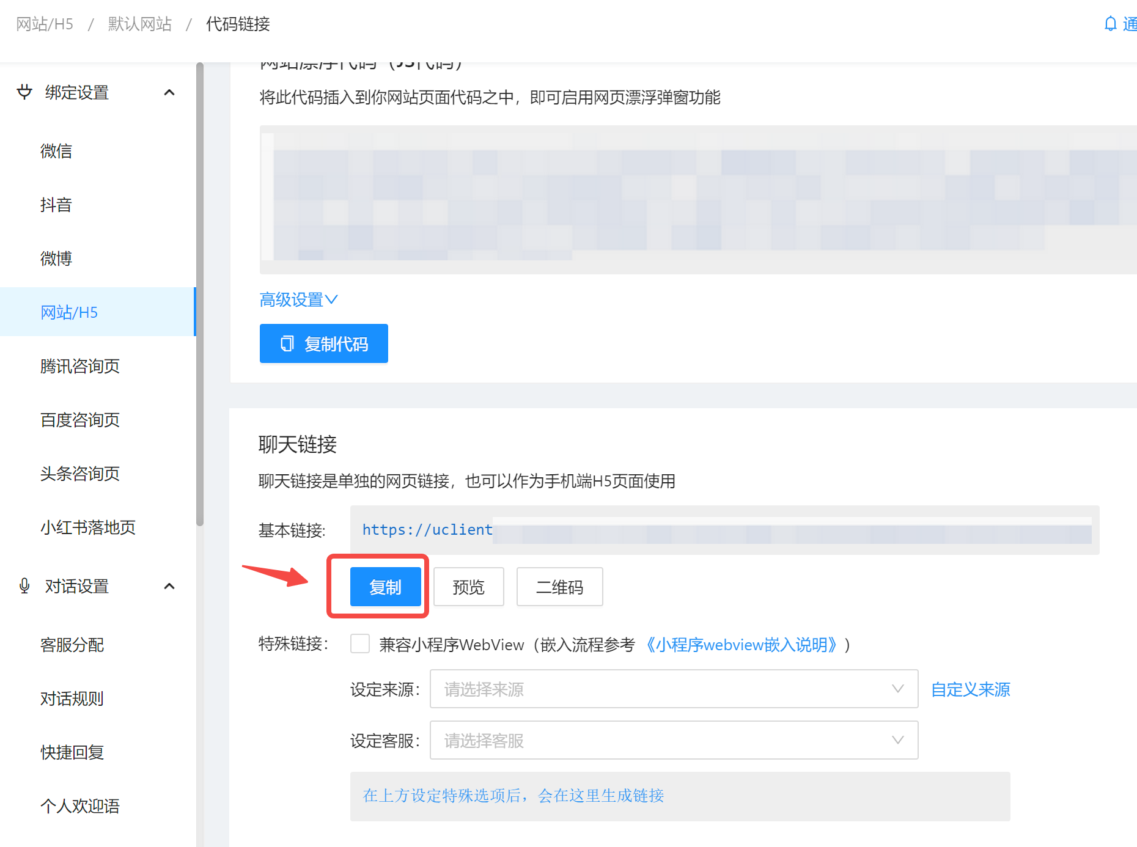Click the 自定义来源 link
The height and width of the screenshot is (847, 1137).
pos(970,689)
